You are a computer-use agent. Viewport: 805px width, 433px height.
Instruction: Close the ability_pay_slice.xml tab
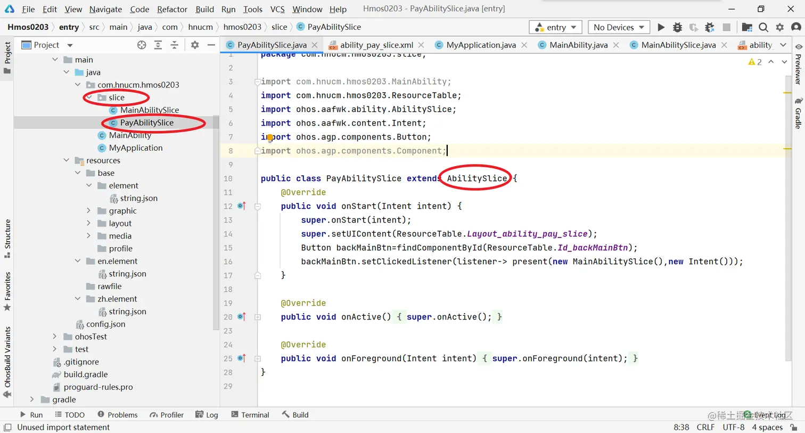421,45
